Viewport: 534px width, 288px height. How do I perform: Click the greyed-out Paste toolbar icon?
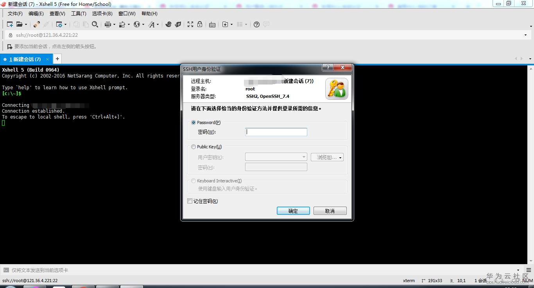pos(85,24)
